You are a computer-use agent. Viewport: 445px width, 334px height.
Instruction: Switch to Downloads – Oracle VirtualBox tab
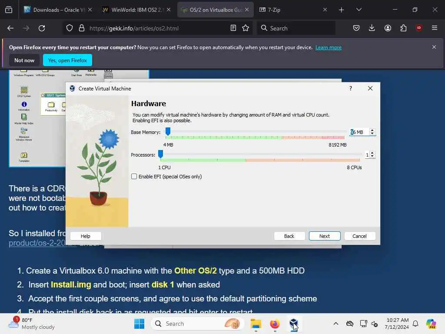[58, 10]
